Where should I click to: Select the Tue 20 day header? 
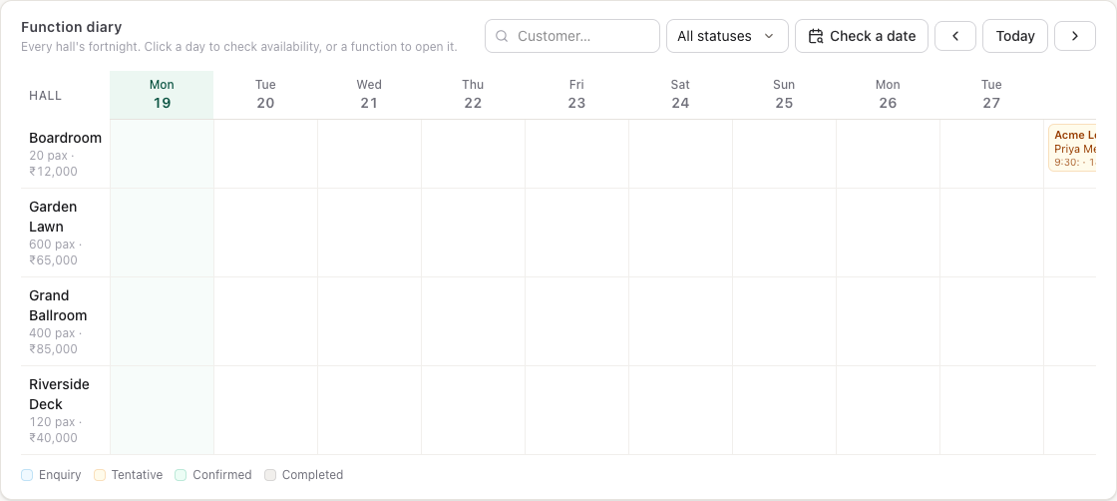265,95
